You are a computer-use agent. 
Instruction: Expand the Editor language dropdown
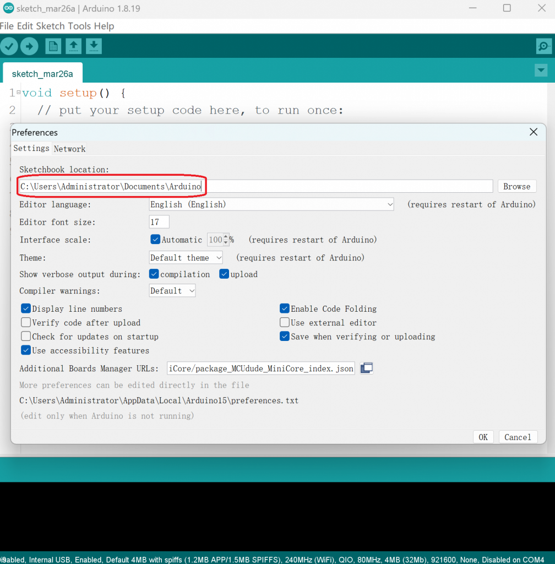point(272,204)
